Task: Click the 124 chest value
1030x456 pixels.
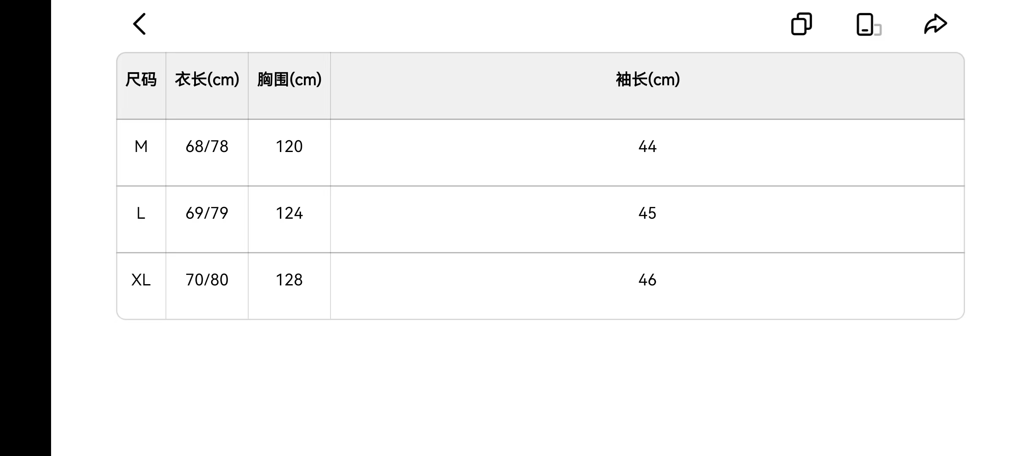Action: point(289,213)
